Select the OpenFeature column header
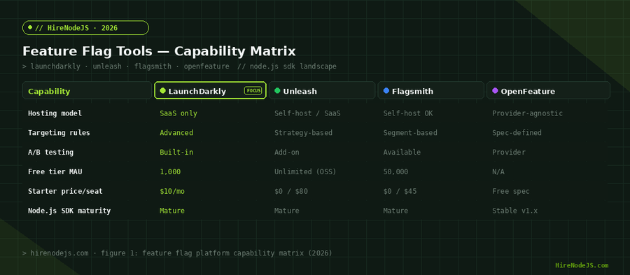630x275 pixels. pyautogui.click(x=548, y=90)
